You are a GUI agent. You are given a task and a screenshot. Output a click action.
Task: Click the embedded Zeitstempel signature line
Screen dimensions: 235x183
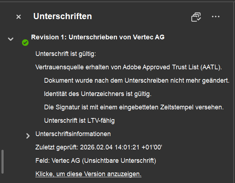pyautogui.click(x=134, y=107)
